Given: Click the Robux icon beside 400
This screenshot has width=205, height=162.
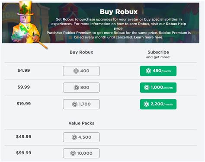Looking at the screenshot, I should pyautogui.click(x=76, y=71).
